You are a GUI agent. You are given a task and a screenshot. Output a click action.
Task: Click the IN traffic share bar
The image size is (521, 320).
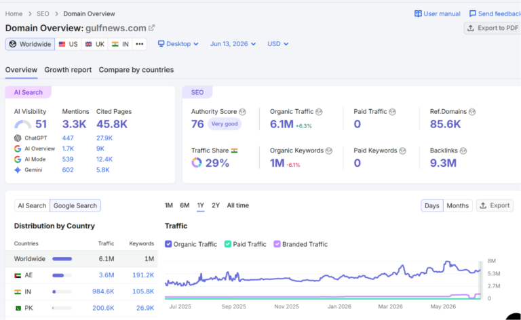click(x=62, y=292)
